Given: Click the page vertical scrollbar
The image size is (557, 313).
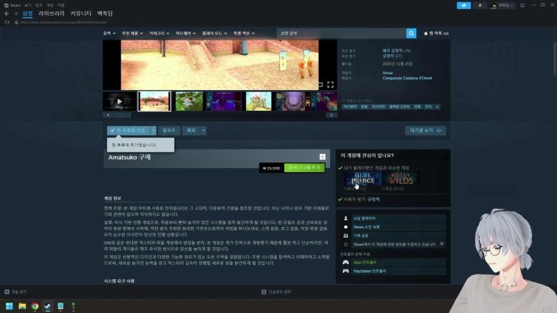Looking at the screenshot, I should [x=554, y=59].
